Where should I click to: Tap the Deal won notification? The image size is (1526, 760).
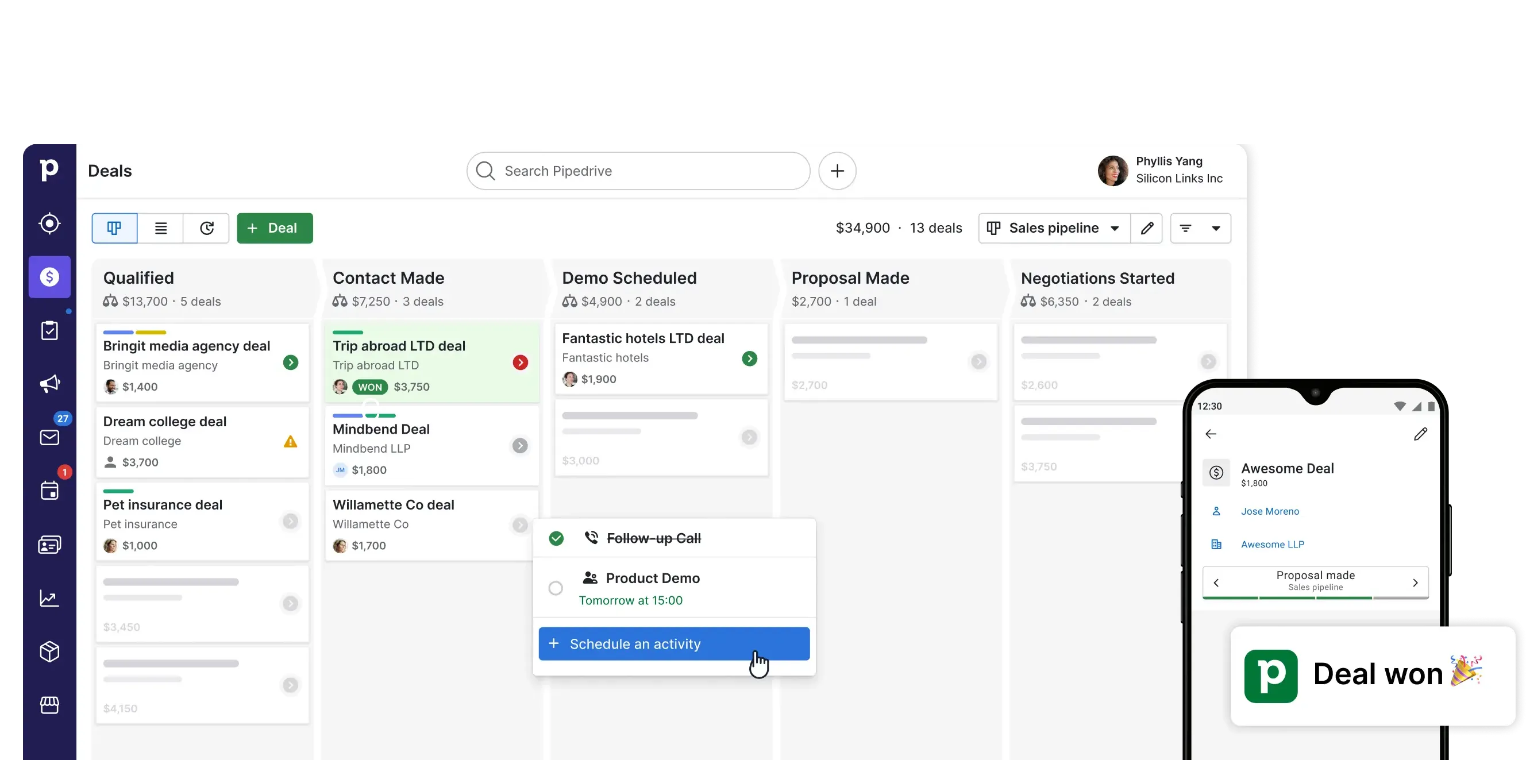coord(1373,676)
